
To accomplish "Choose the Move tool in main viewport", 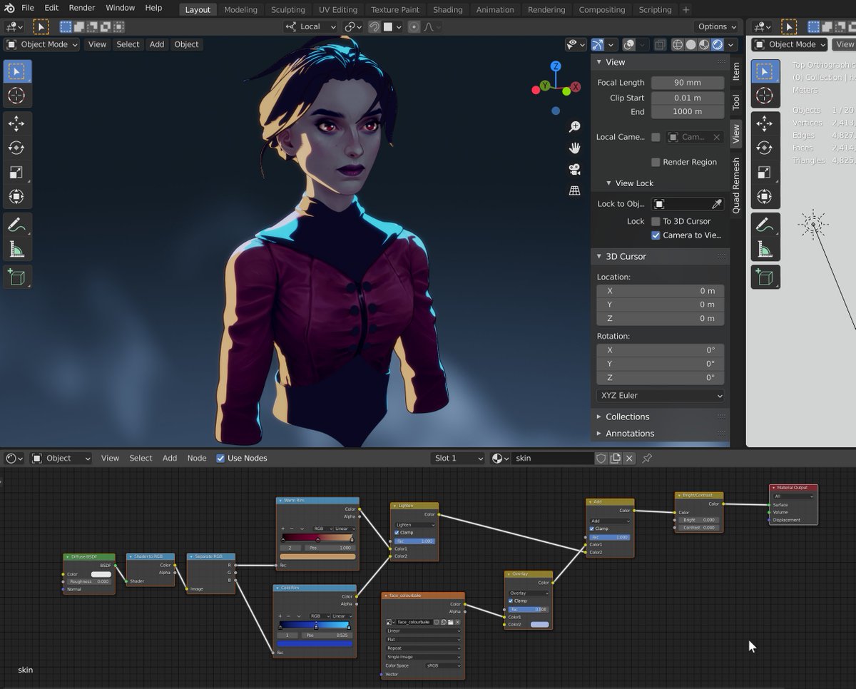I will pos(16,123).
